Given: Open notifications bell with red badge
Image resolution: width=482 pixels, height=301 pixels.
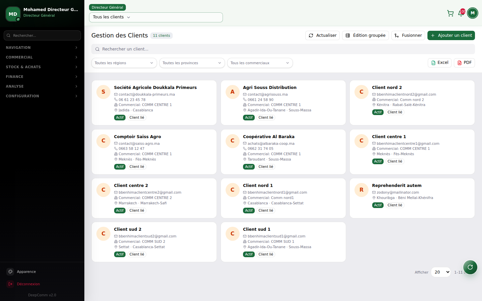Looking at the screenshot, I should point(461,13).
